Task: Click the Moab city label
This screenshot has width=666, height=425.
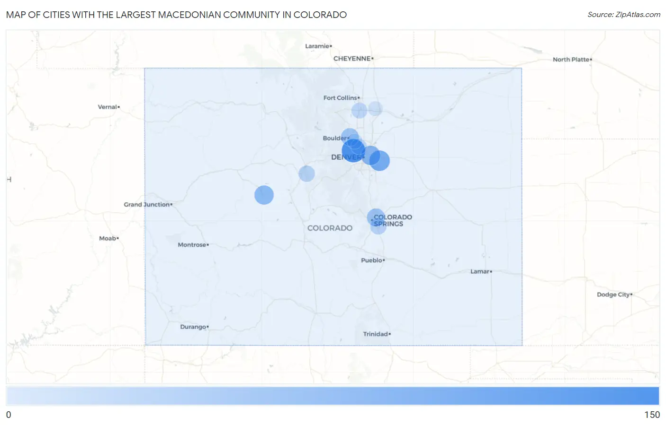Action: (x=108, y=238)
